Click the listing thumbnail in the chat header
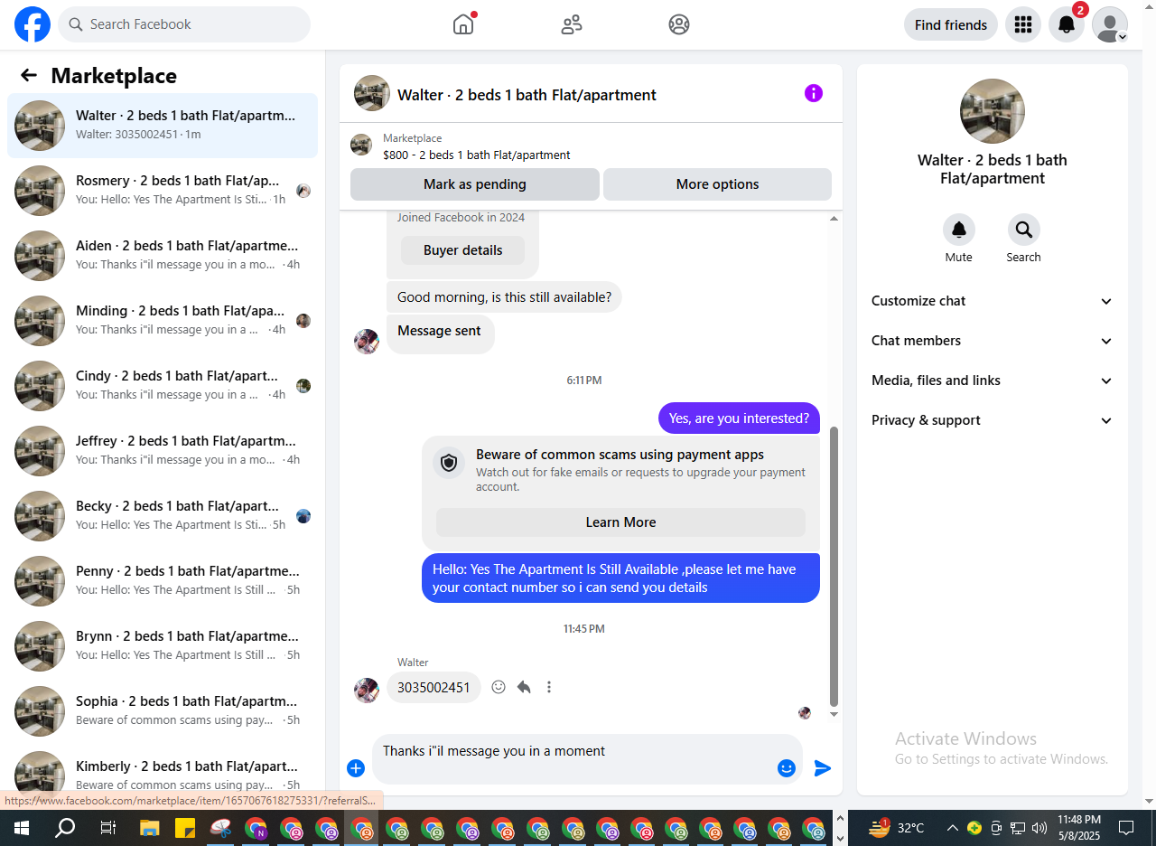This screenshot has height=846, width=1156. point(372,93)
